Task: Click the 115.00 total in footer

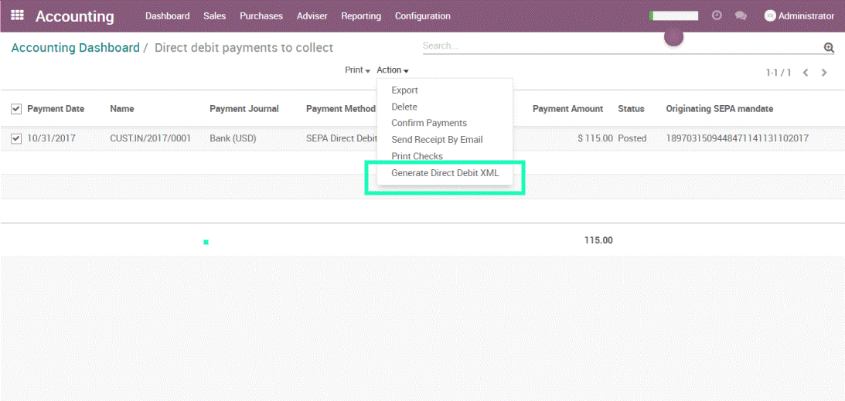Action: tap(598, 240)
